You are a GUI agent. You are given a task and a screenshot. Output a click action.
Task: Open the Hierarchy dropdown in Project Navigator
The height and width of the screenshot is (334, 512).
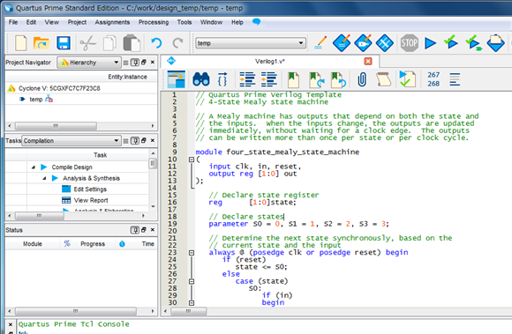coord(89,63)
